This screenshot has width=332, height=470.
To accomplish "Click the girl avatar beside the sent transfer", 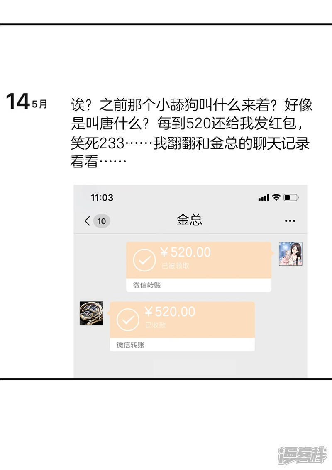I will (x=290, y=254).
